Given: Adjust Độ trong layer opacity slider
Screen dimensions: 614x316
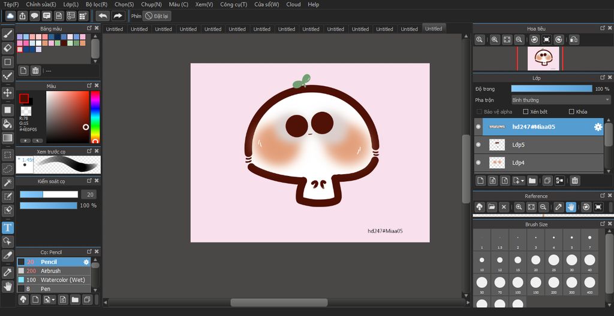Looking at the screenshot, I should (552, 89).
